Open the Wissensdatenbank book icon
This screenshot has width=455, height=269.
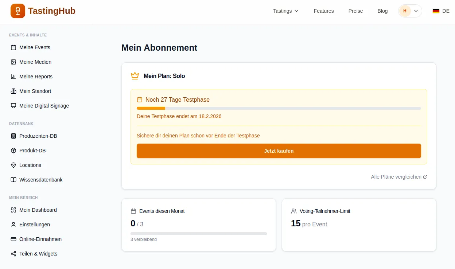tap(13, 180)
